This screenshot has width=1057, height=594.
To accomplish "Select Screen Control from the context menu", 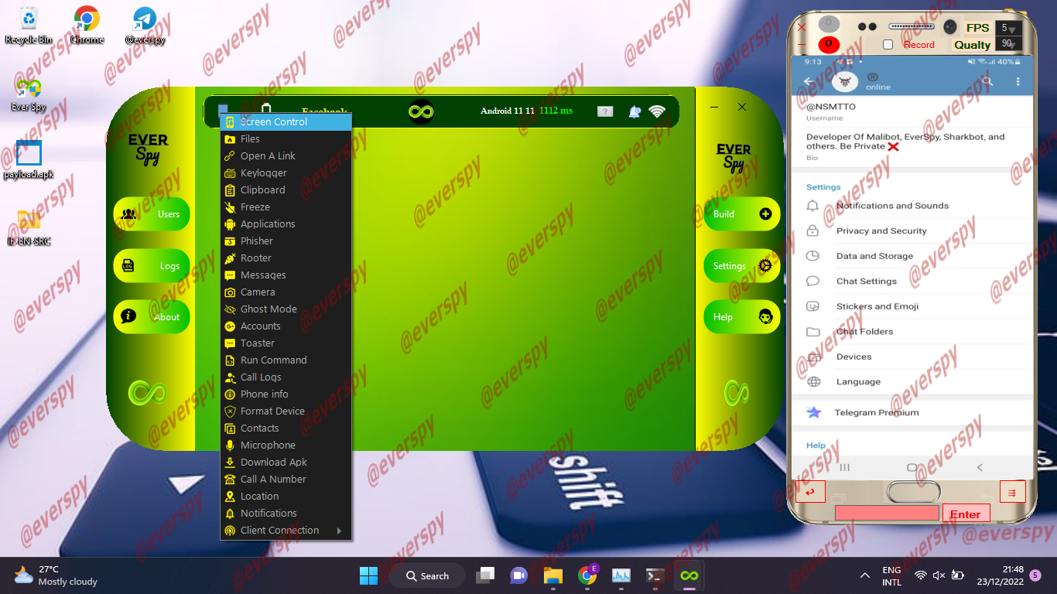I will click(286, 122).
